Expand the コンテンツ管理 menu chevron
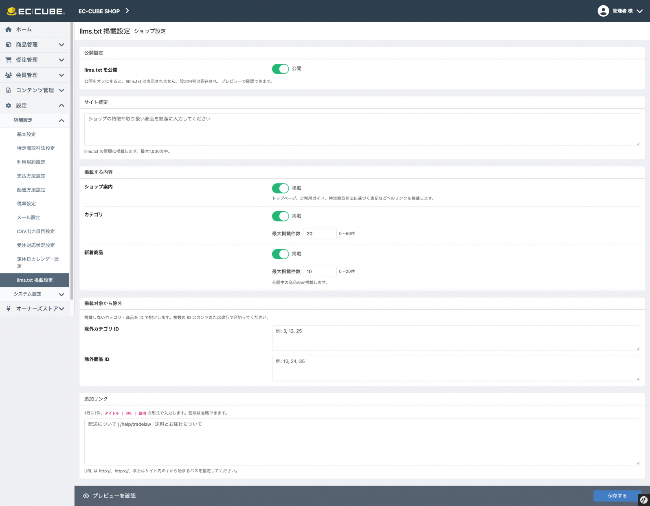Screen dimensions: 650x506 click(x=61, y=90)
